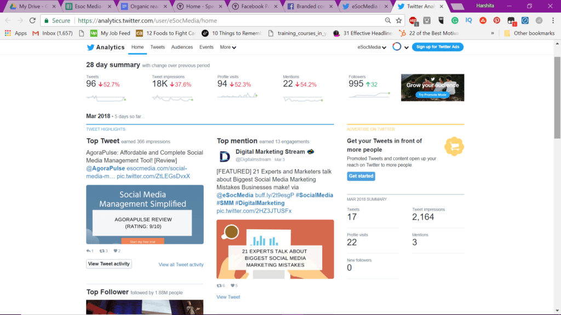Click the zoom magnifier icon in address bar
561x315 pixels.
(x=388, y=20)
